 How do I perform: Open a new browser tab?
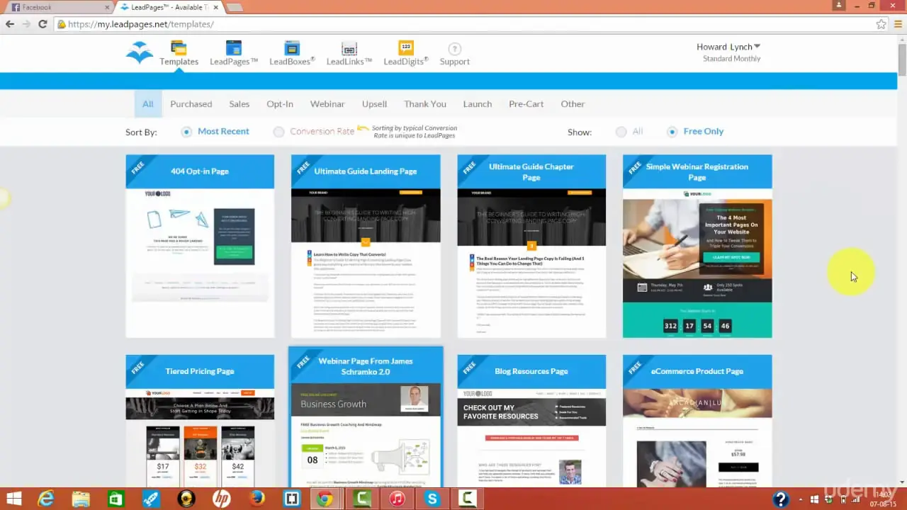(234, 8)
